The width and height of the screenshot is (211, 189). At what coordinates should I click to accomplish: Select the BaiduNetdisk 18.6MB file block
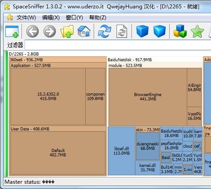[171, 133]
